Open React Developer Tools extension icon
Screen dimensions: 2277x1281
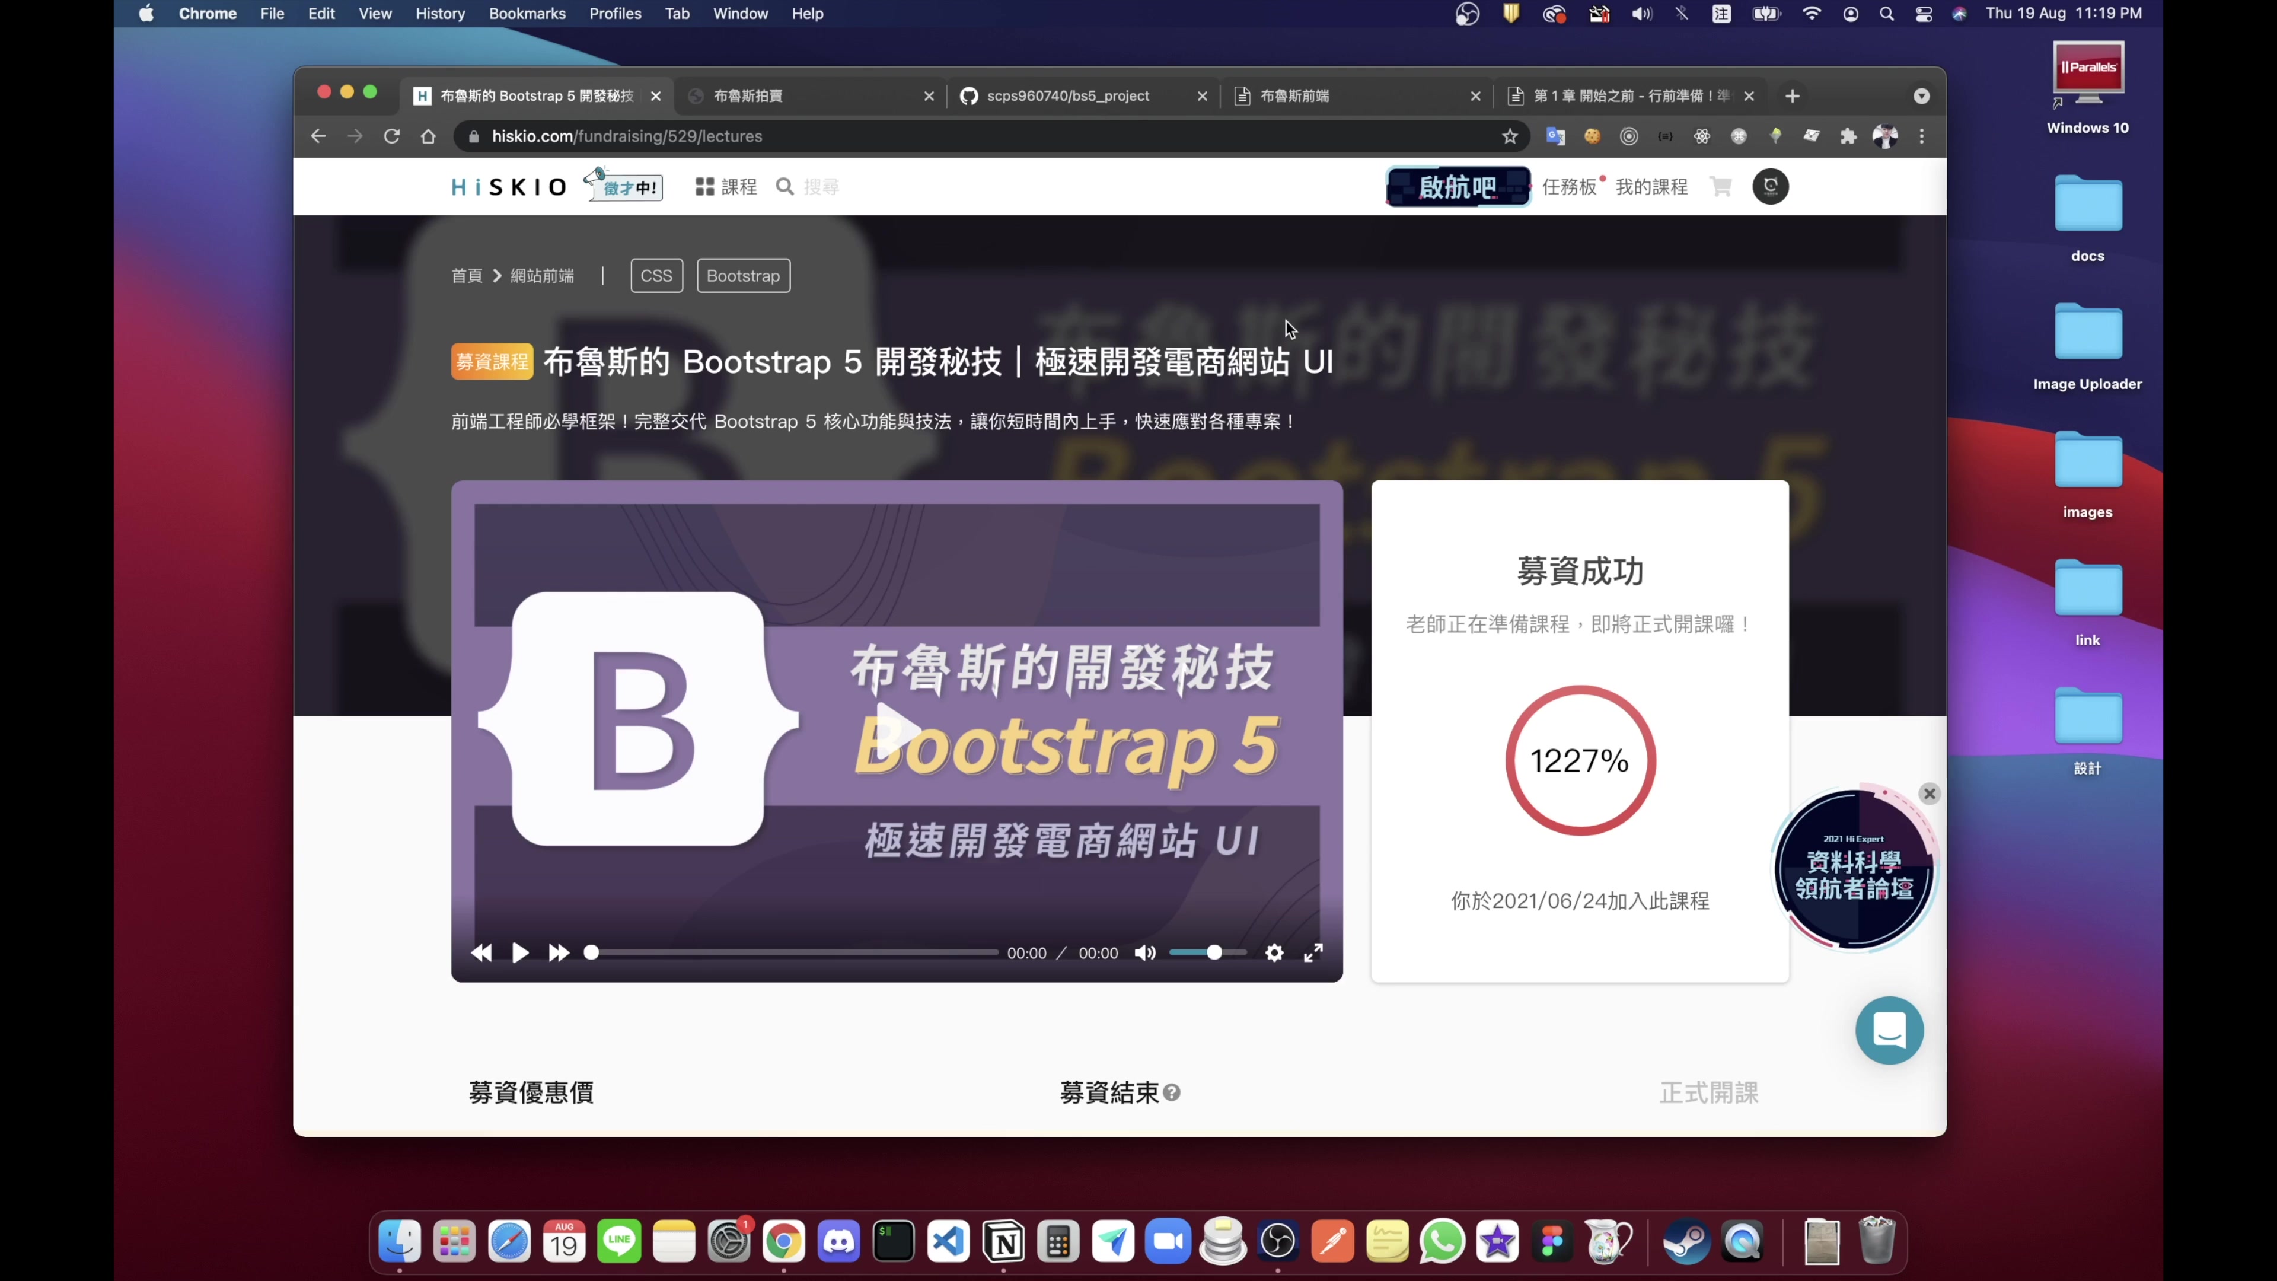(1702, 136)
